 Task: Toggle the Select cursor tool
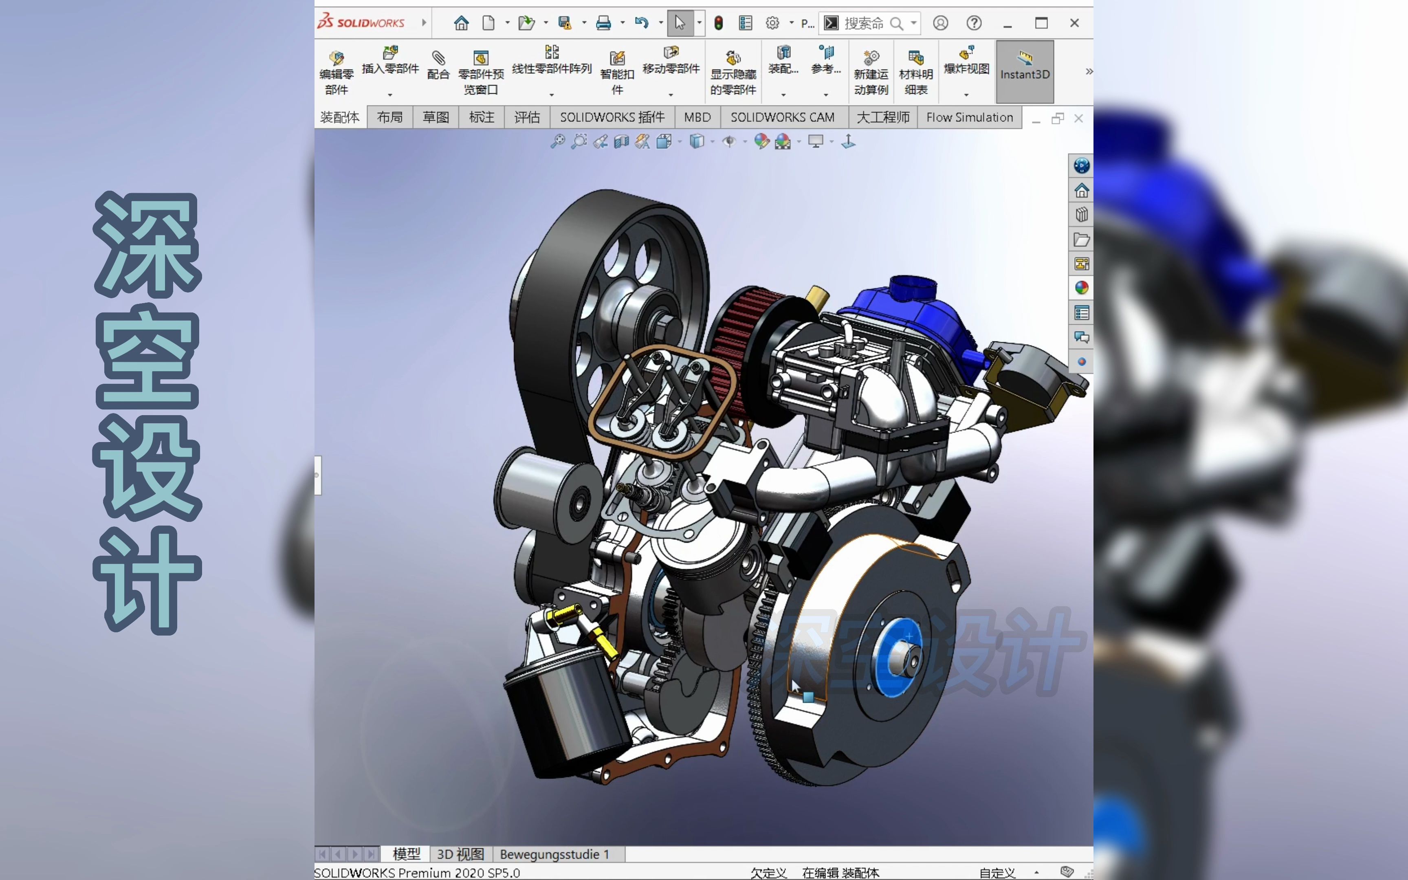[680, 23]
